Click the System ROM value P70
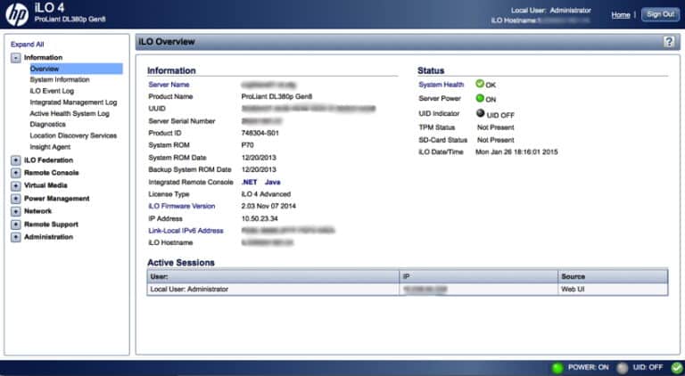This screenshot has height=376, width=685. tap(247, 145)
